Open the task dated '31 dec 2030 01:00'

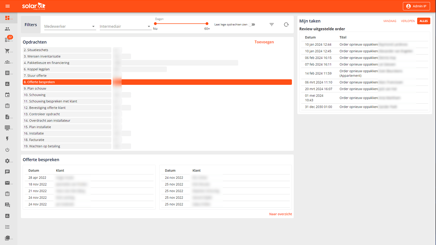365,107
